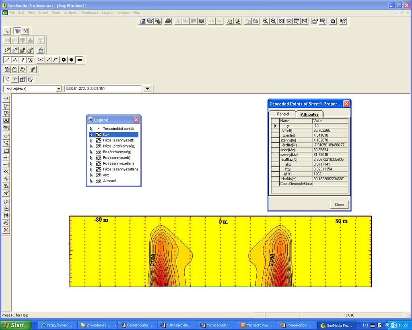The image size is (412, 330).
Task: Toggle display of hzy legend entry icon
Action: (x=99, y=135)
